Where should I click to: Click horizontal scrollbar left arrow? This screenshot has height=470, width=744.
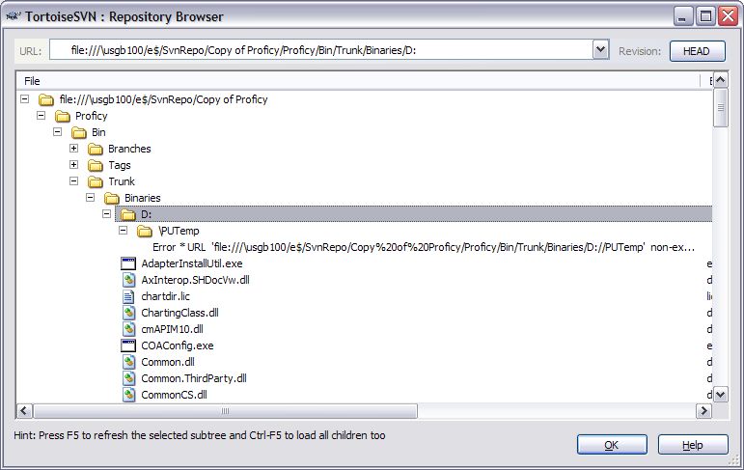[25, 411]
